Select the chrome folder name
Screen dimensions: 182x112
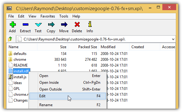pyautogui.click(x=20, y=60)
